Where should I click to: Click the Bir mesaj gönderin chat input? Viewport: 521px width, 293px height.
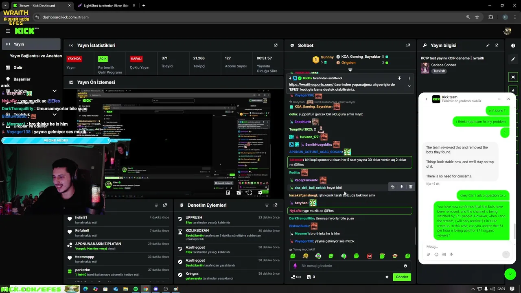click(350, 266)
